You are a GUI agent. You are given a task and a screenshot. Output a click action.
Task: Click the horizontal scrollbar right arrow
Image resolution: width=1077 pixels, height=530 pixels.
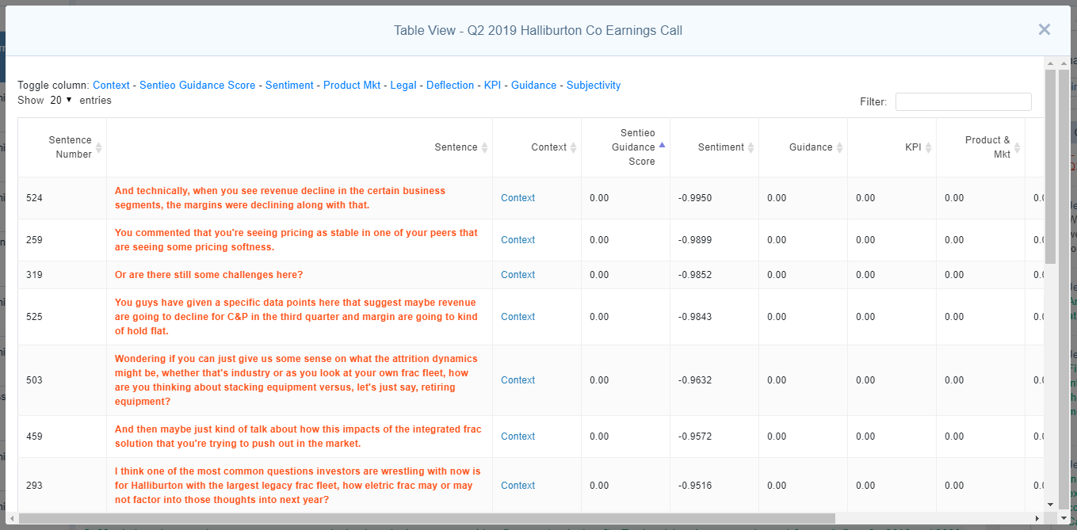pos(1037,518)
